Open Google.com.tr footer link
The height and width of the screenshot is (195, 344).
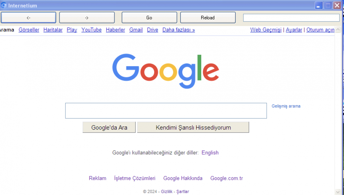point(227,178)
